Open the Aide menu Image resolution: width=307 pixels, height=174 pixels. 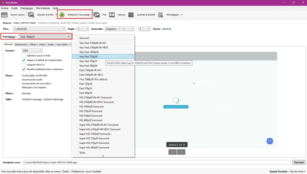pyautogui.click(x=55, y=8)
